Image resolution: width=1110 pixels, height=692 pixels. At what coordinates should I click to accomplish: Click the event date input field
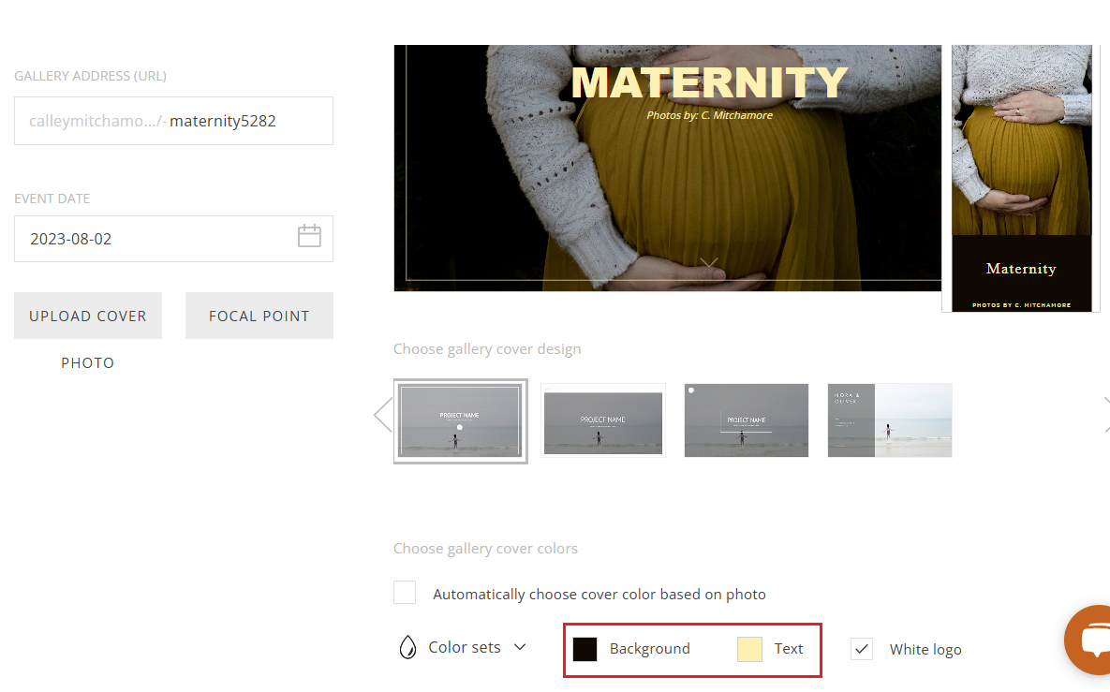[173, 239]
